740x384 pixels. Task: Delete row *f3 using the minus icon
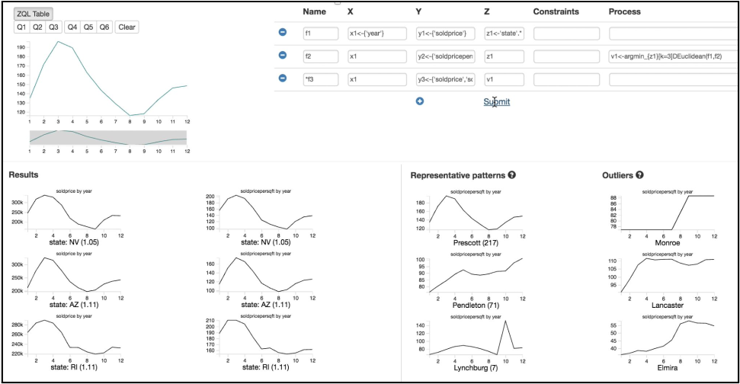coord(283,78)
